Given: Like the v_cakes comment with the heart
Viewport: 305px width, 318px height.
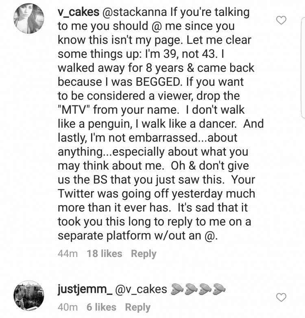Looking at the screenshot, I should point(281,20).
